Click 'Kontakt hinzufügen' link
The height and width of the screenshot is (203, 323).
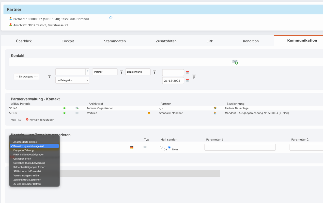pyautogui.click(x=42, y=120)
